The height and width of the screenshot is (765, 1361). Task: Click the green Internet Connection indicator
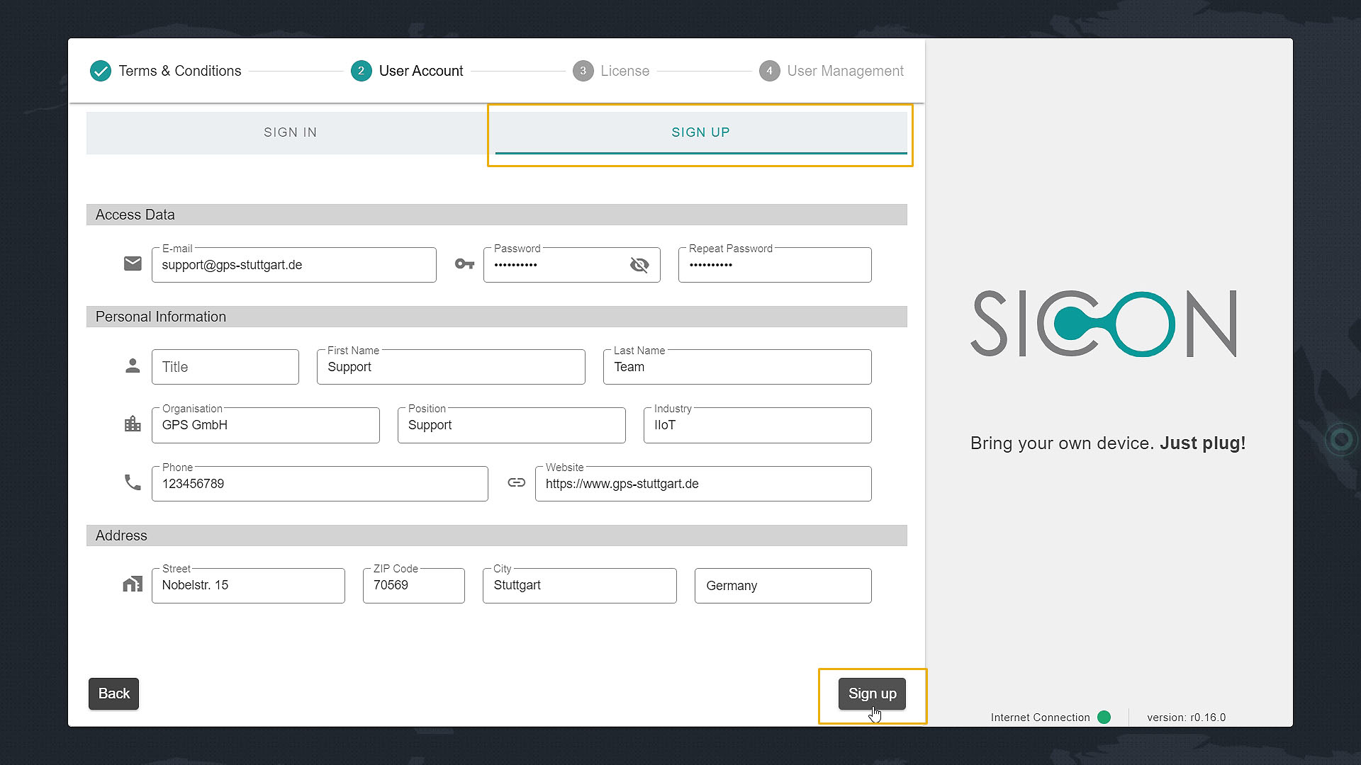coord(1104,717)
